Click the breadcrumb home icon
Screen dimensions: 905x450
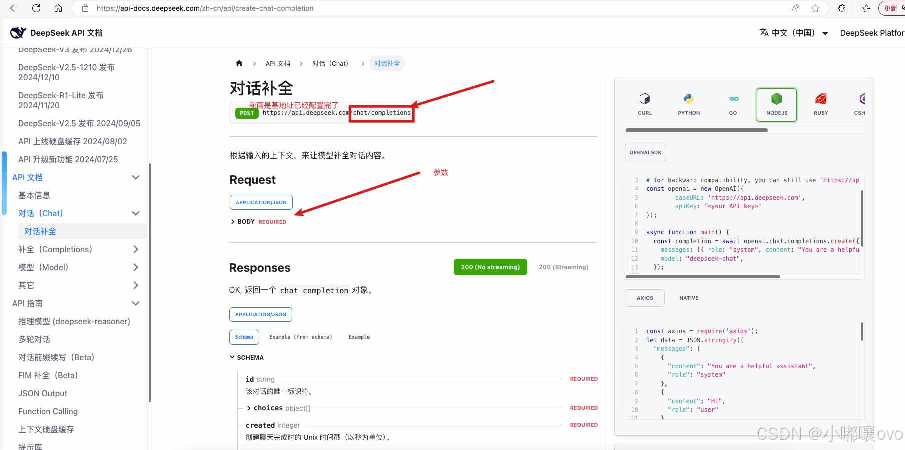[239, 63]
